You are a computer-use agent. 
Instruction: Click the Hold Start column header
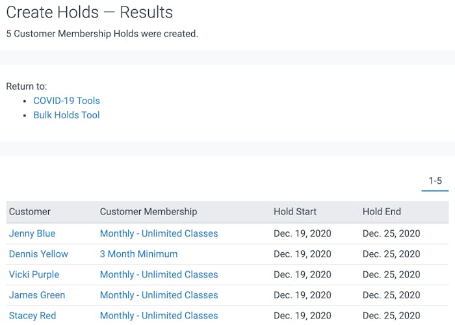(295, 211)
